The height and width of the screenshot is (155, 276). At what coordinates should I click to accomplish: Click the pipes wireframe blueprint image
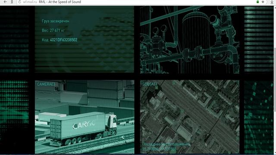click(190, 40)
